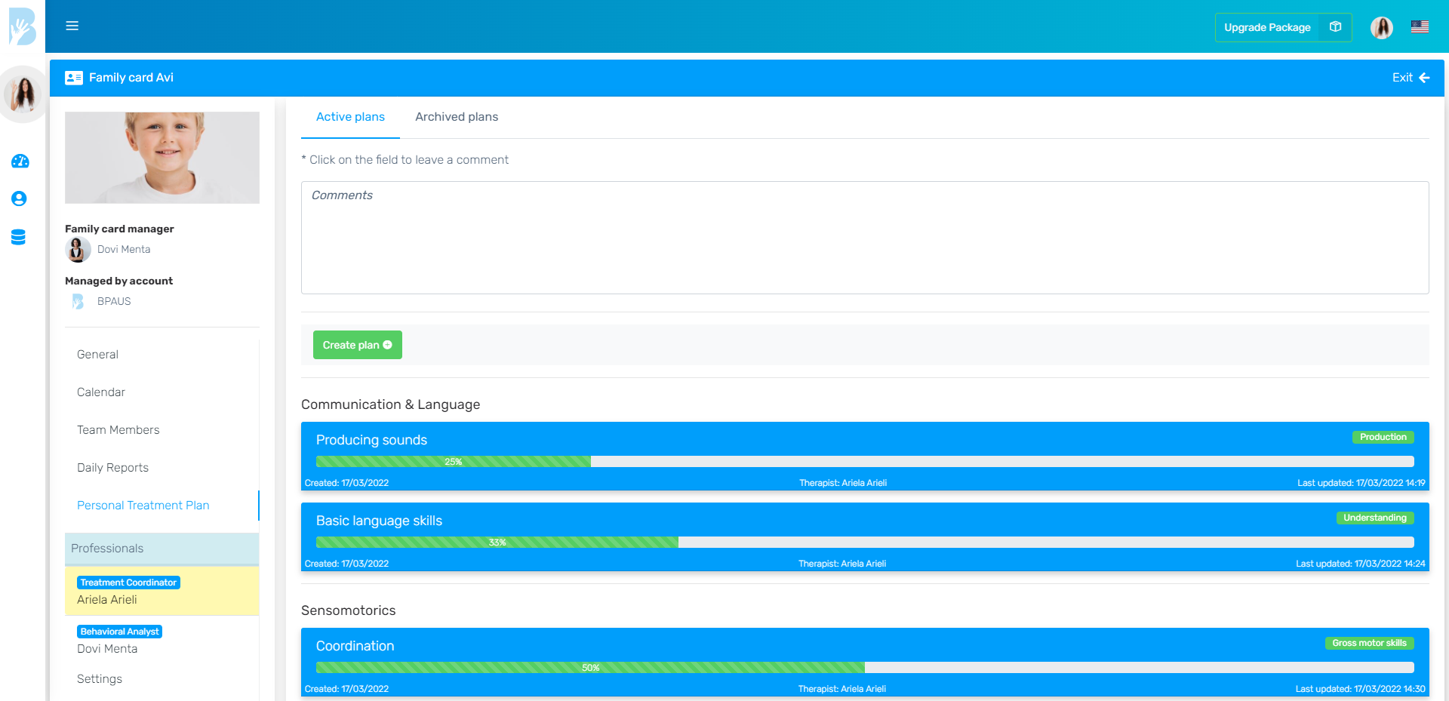
Task: Open the dashboard icon in left sidebar
Action: tap(20, 161)
